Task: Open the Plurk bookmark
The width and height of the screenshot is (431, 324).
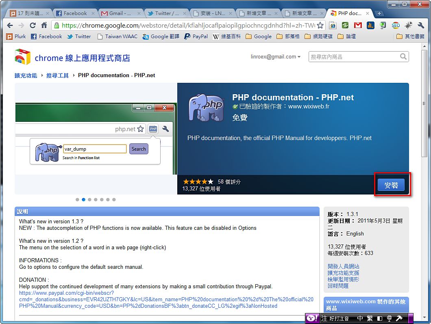Action: [x=16, y=36]
